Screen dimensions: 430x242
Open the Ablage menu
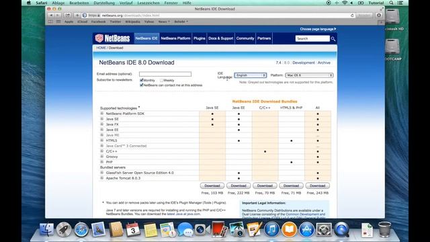(x=58, y=3)
